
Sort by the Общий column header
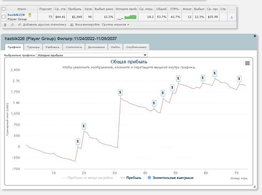(161, 9)
